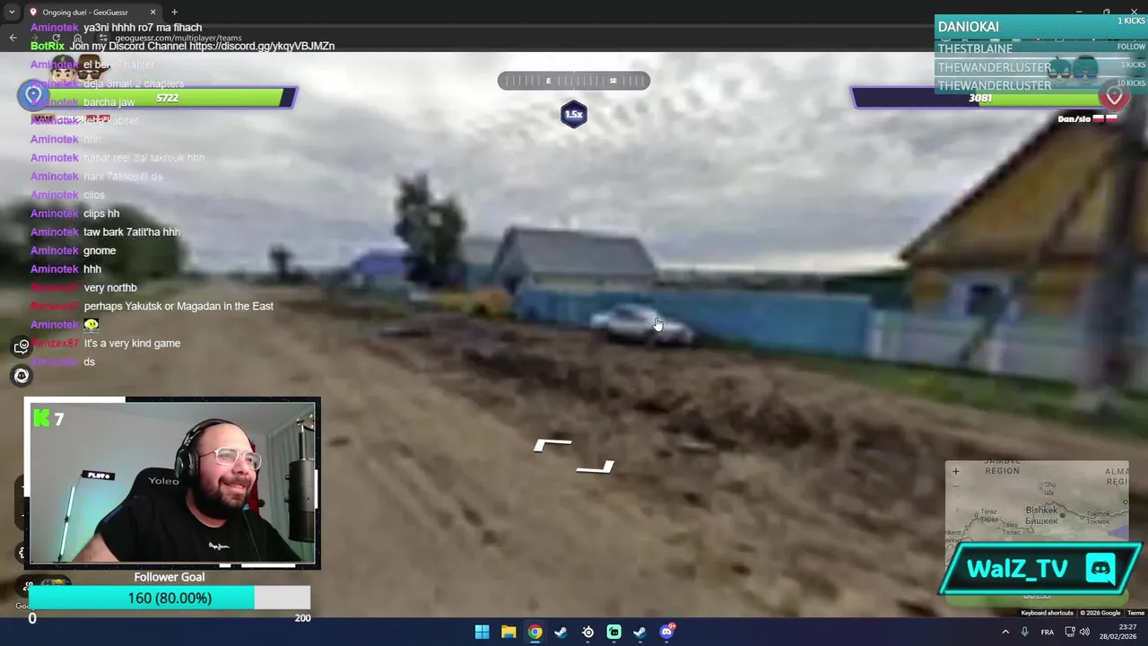Open the Windows Start menu
Screen dimensions: 1148x646
point(482,632)
